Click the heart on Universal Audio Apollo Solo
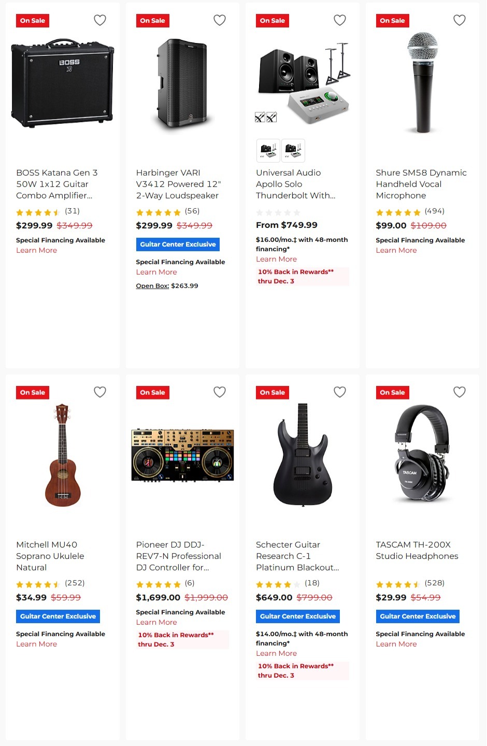Screen dimensions: 487x746 pos(339,20)
